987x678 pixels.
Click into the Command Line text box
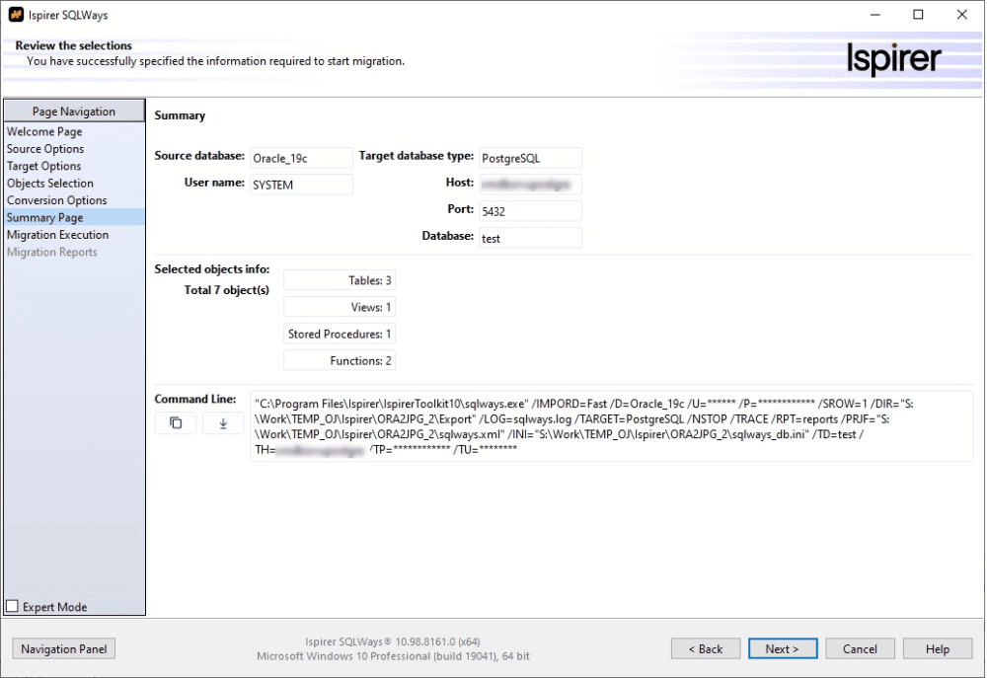[x=610, y=426]
